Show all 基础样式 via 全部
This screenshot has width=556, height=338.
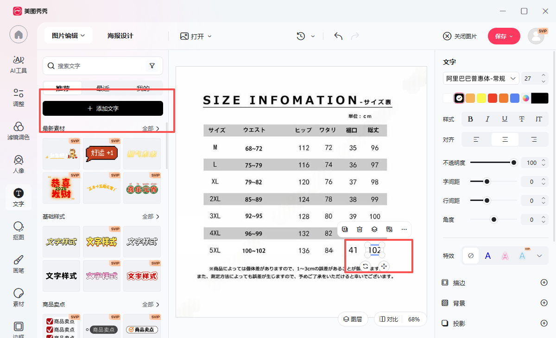pos(151,216)
